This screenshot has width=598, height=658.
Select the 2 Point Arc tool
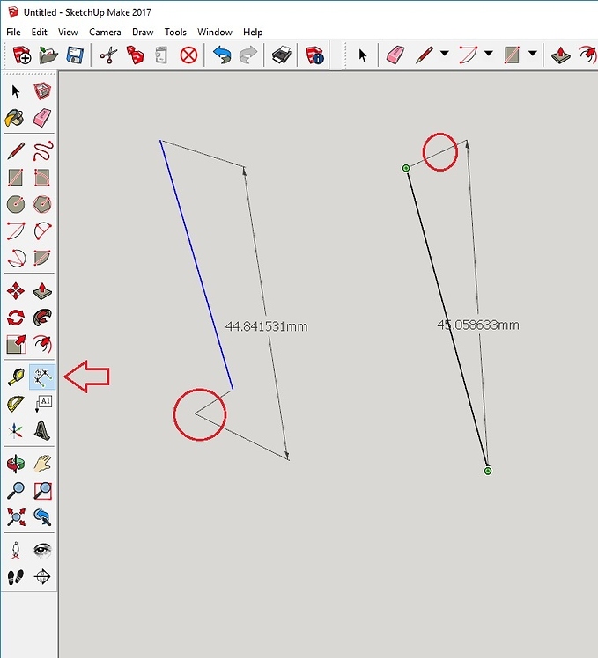pyautogui.click(x=42, y=231)
